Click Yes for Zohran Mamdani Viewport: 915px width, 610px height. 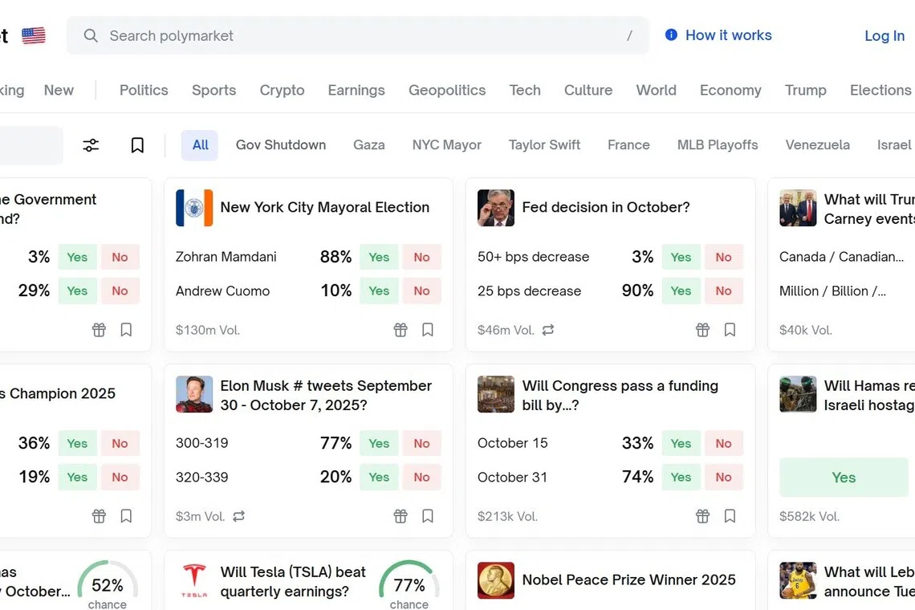[378, 257]
